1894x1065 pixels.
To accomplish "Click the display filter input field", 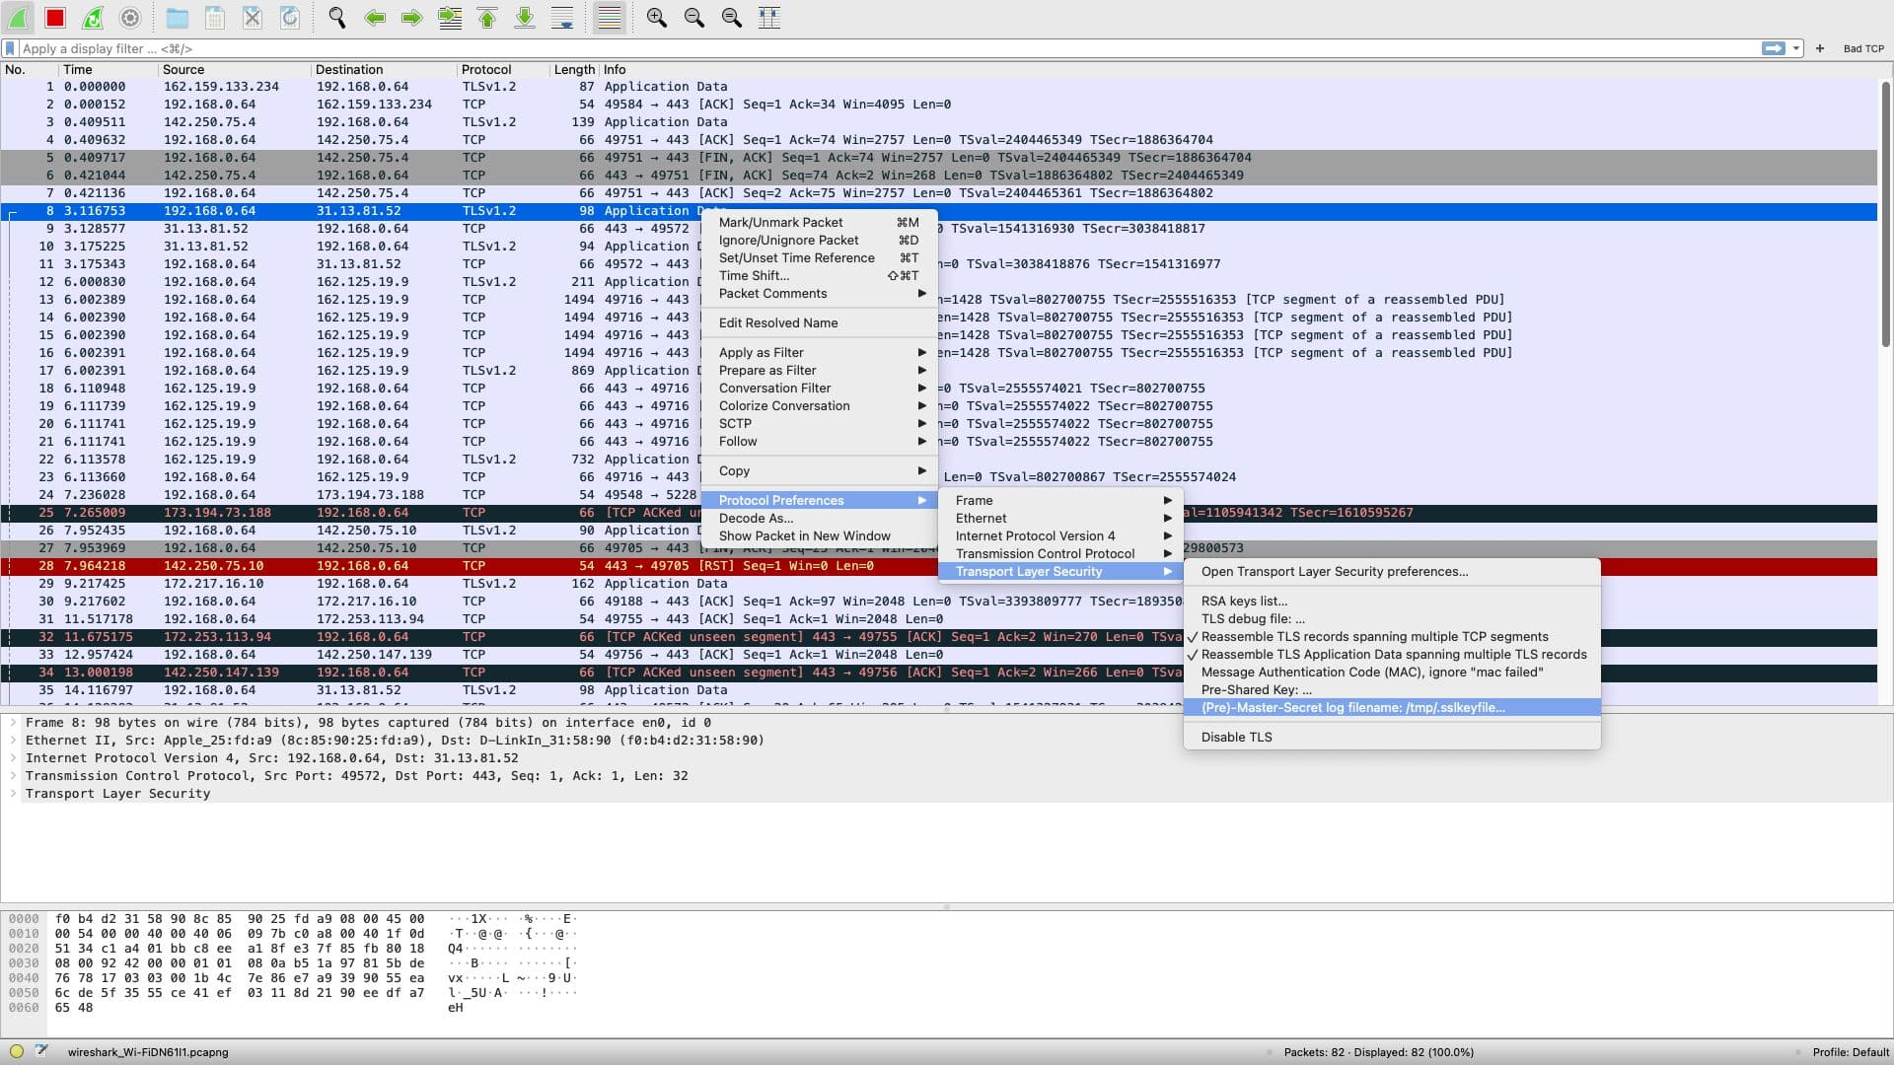I will pos(888,48).
